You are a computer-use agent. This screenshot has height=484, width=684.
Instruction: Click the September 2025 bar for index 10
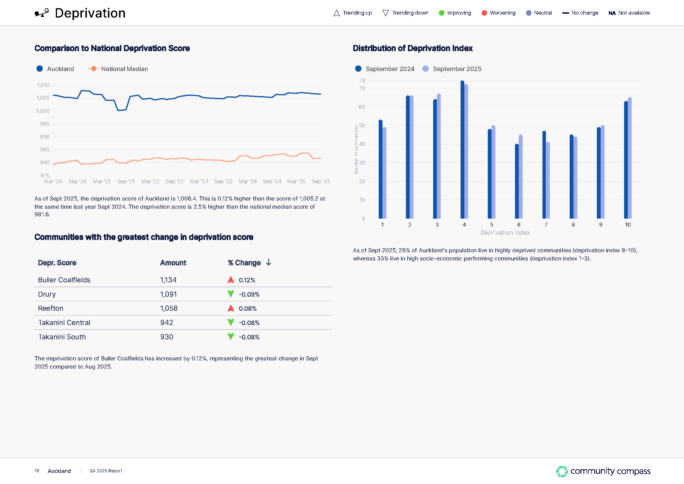click(629, 158)
